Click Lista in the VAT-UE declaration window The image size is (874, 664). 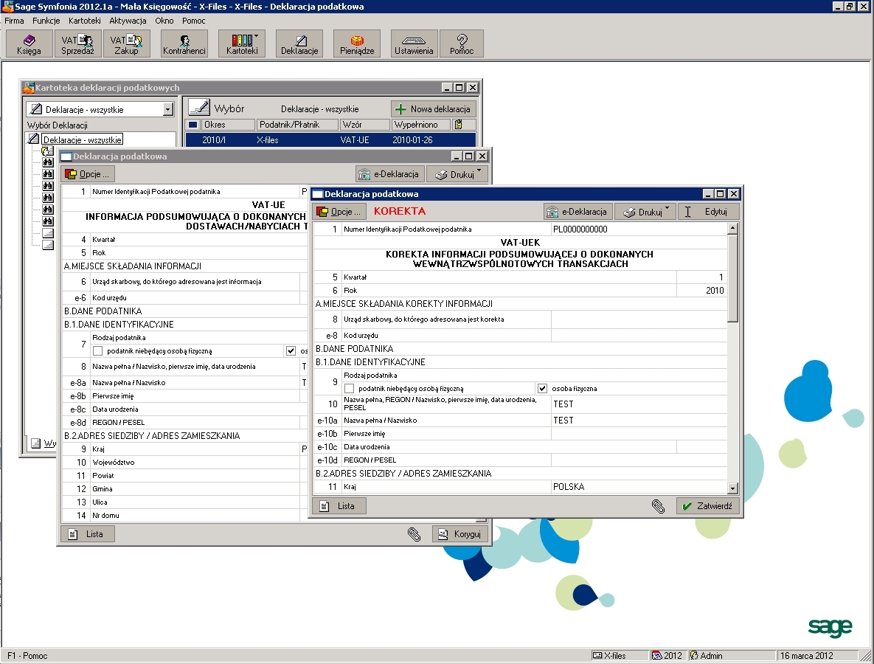(x=88, y=534)
